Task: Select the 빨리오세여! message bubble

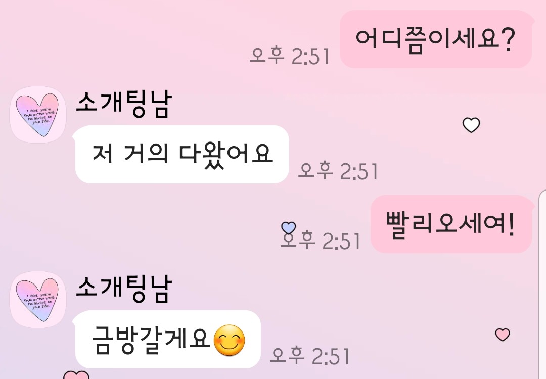Action: click(451, 224)
